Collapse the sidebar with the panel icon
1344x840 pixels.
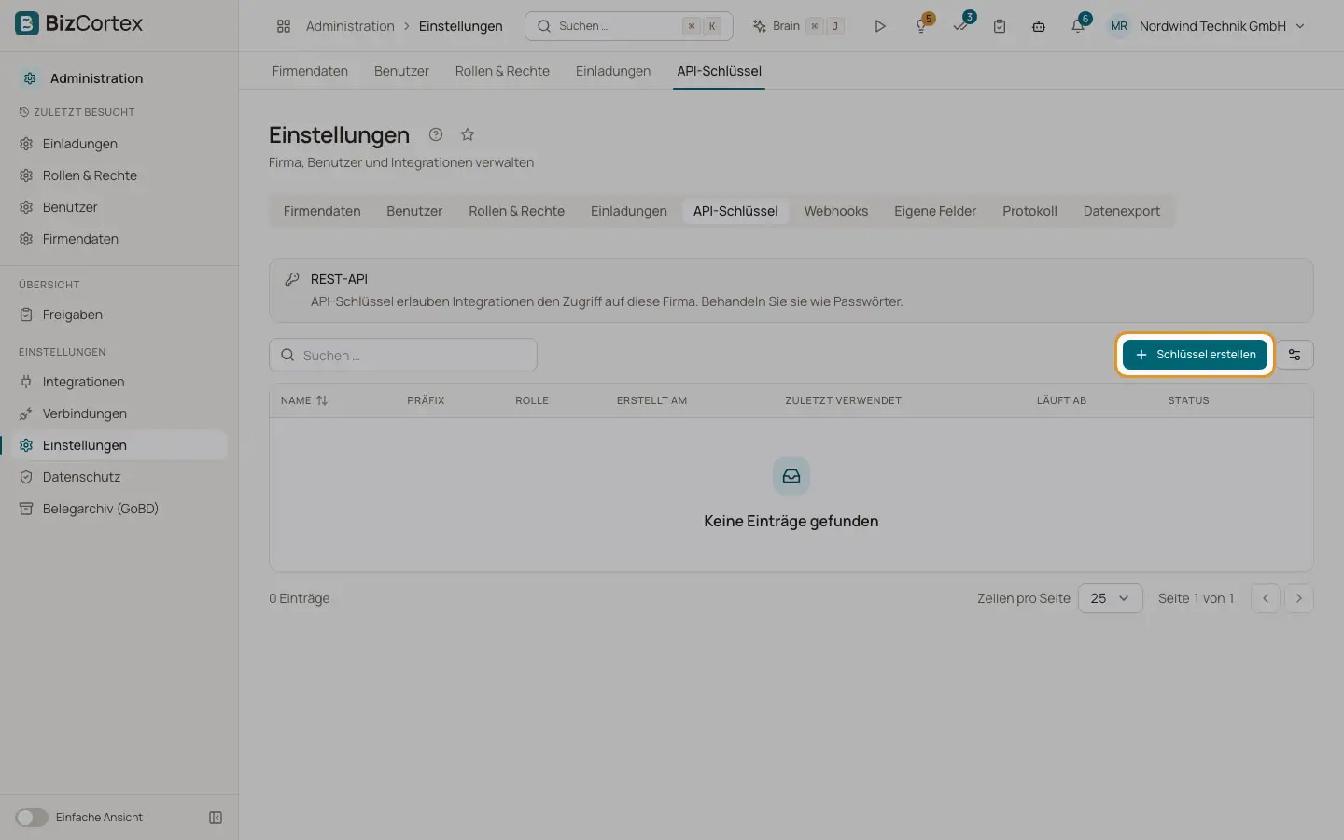coord(216,818)
